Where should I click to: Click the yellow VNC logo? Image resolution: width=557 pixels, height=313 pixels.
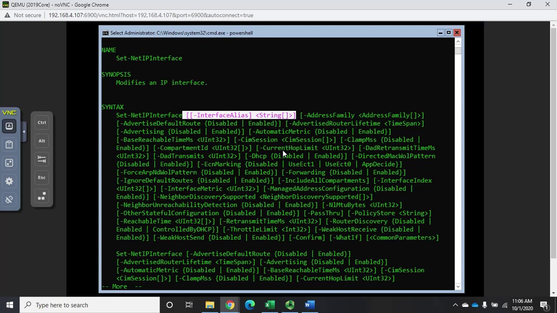(9, 113)
